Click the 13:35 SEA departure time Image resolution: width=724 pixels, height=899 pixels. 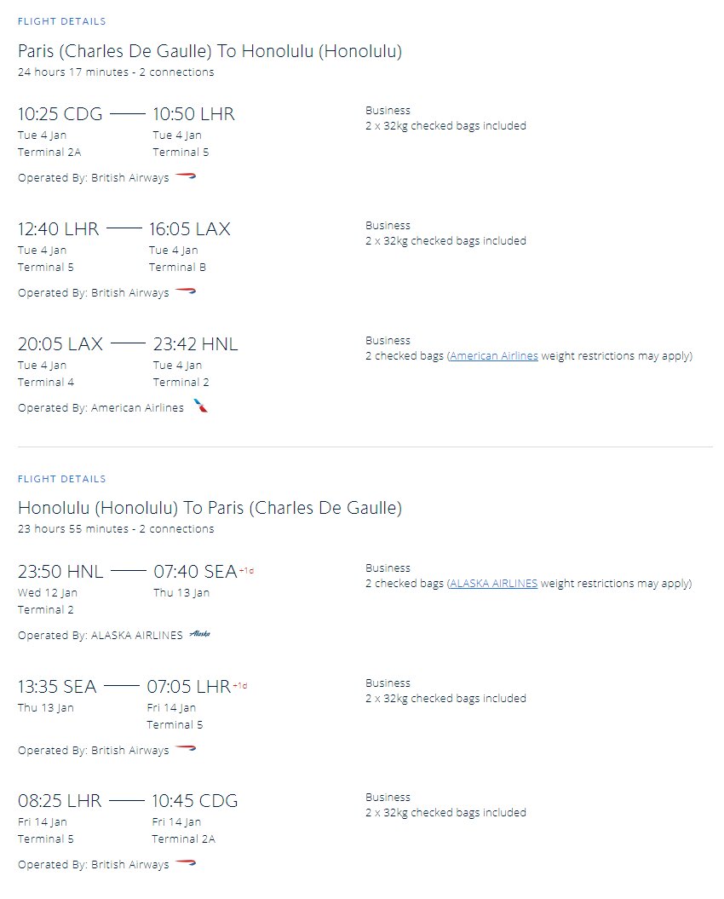click(x=57, y=686)
